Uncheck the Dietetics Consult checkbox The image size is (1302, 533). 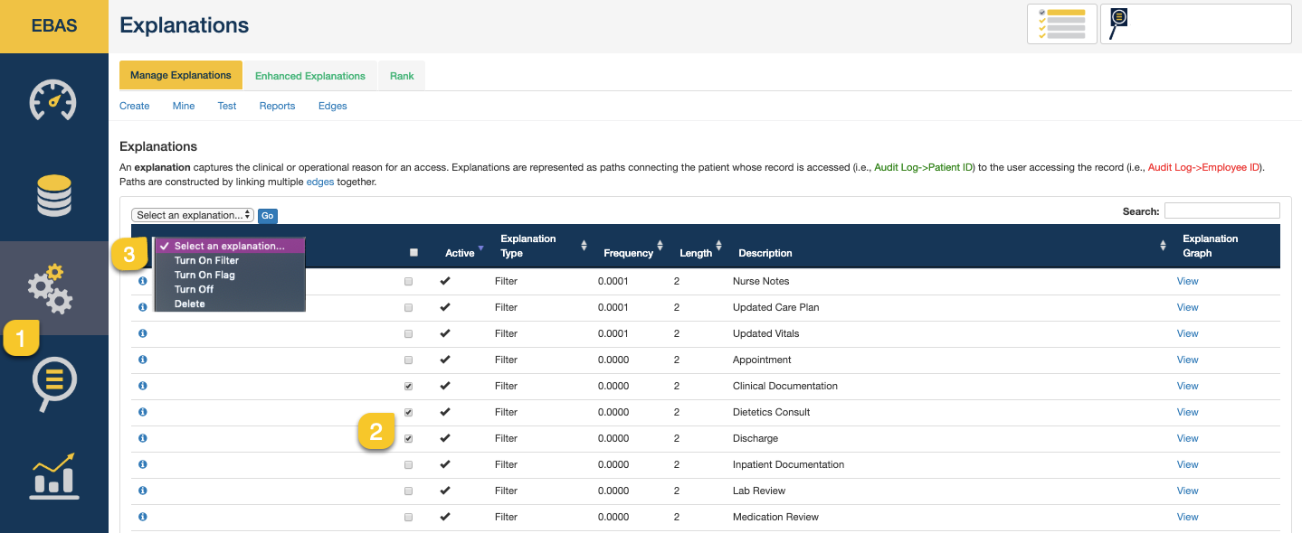408,413
